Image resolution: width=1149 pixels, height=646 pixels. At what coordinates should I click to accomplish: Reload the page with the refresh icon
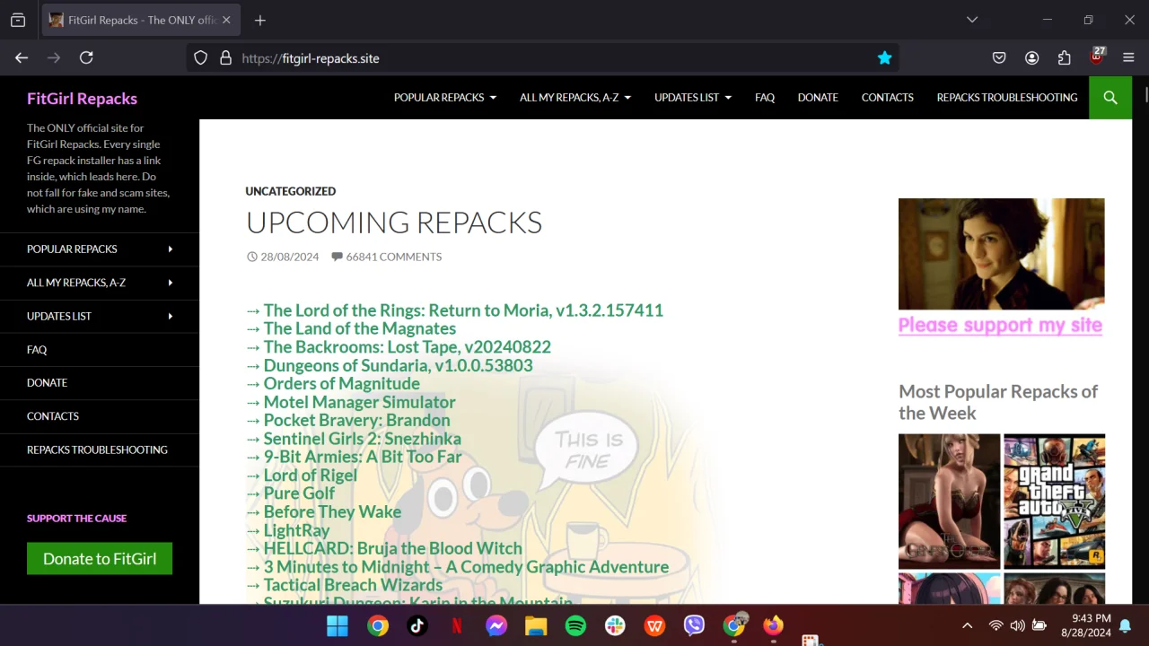coord(86,57)
